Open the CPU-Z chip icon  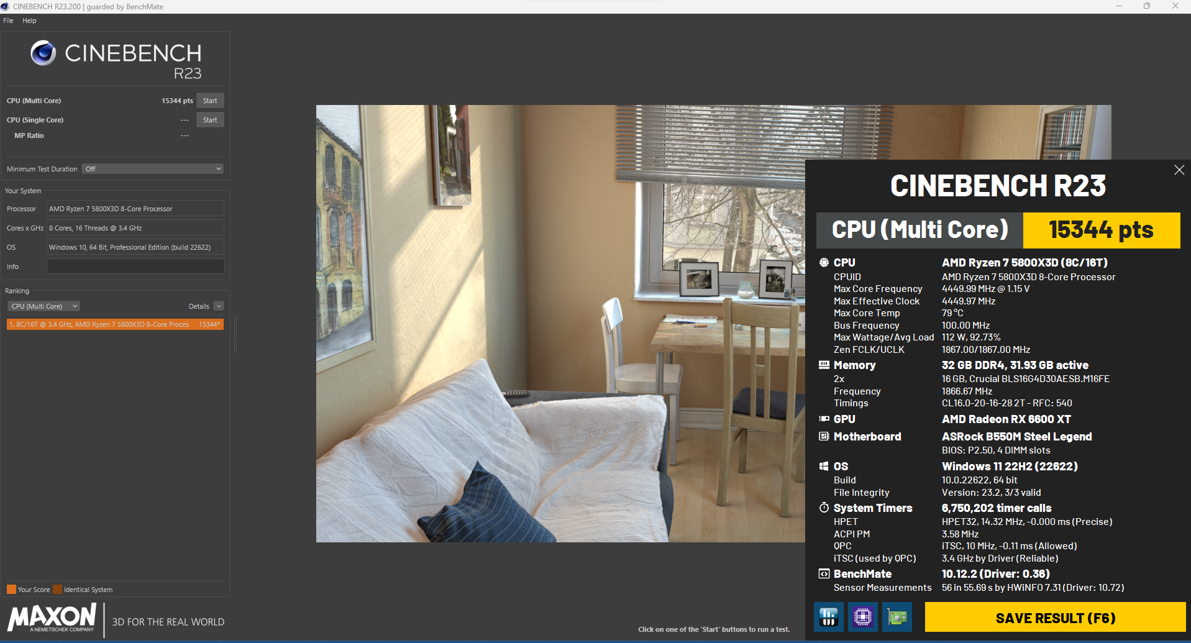pyautogui.click(x=863, y=617)
